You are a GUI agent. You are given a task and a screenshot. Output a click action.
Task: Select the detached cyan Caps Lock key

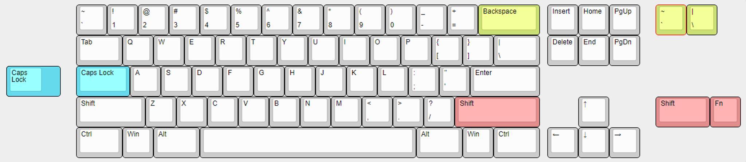point(34,81)
